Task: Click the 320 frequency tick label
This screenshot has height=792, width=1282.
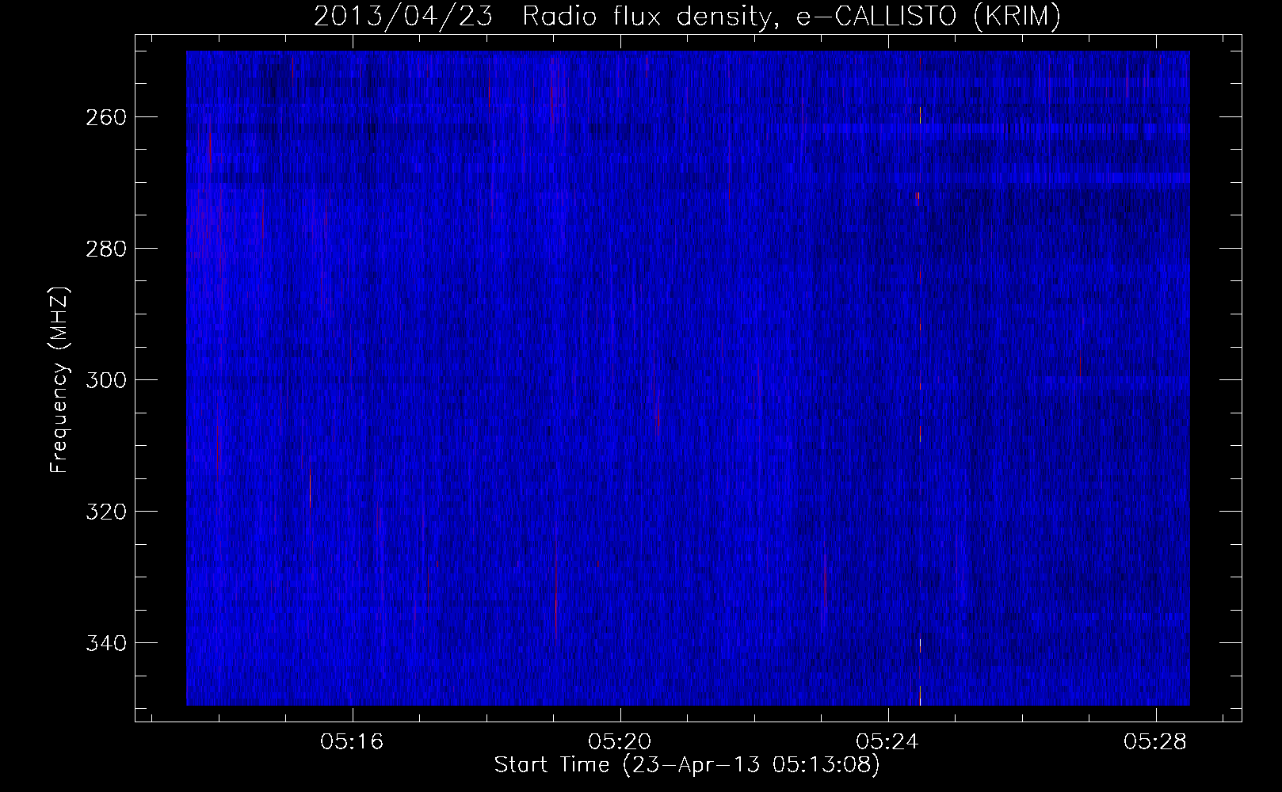Action: (x=105, y=512)
